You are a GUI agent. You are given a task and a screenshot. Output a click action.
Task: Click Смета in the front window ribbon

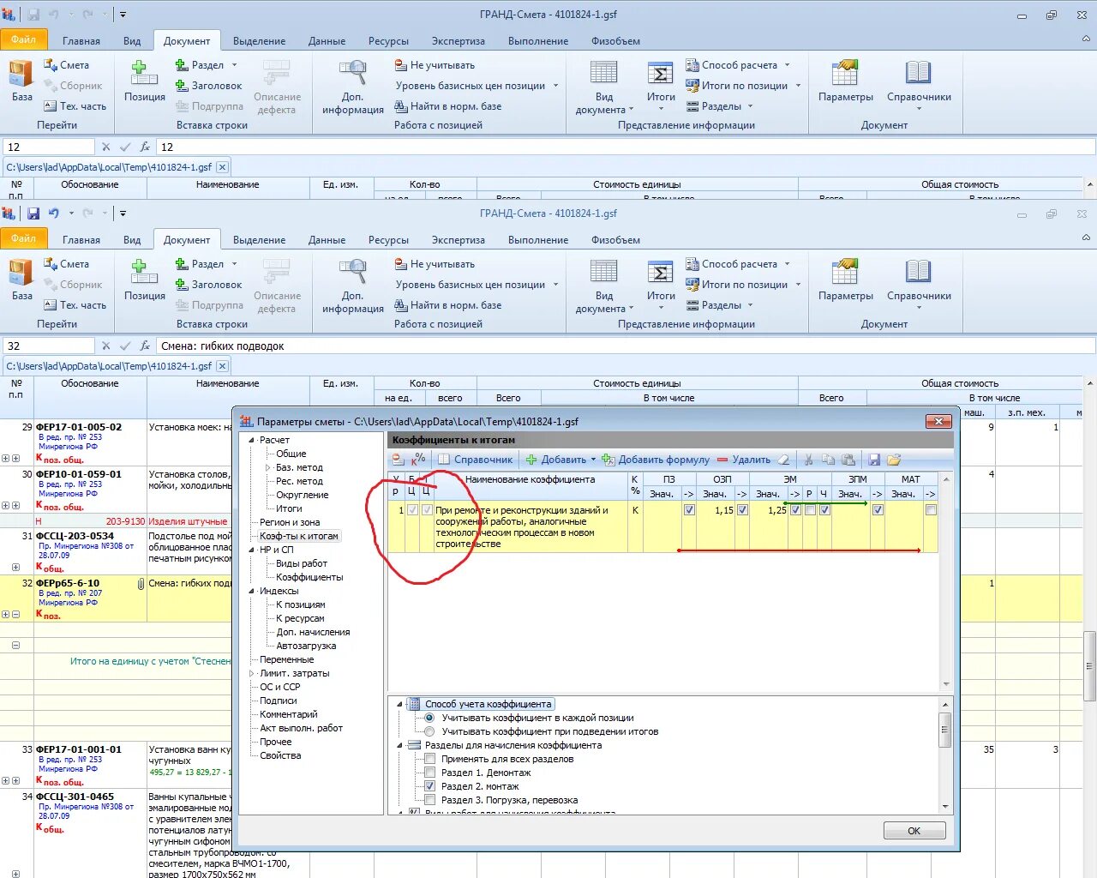click(66, 264)
